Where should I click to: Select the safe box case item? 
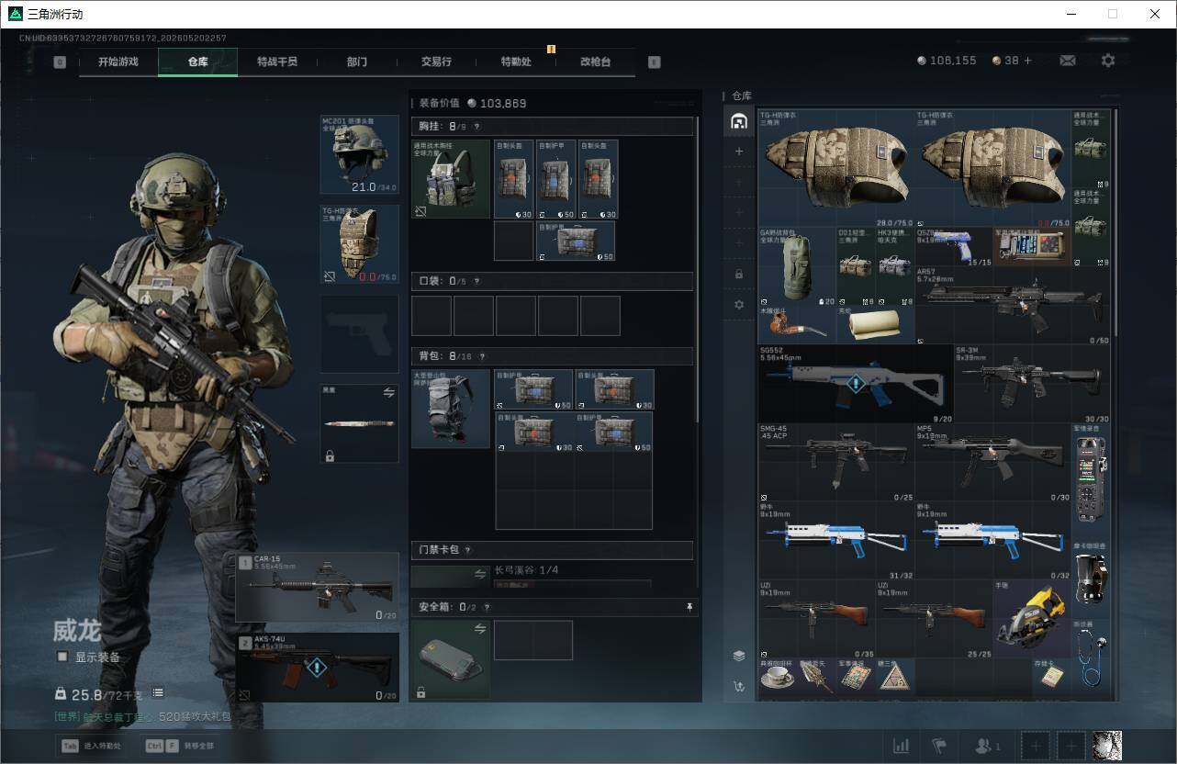(x=451, y=660)
